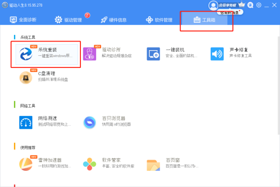Run the 网络测速 network speed test icon
The height and width of the screenshot is (187, 280).
26,123
